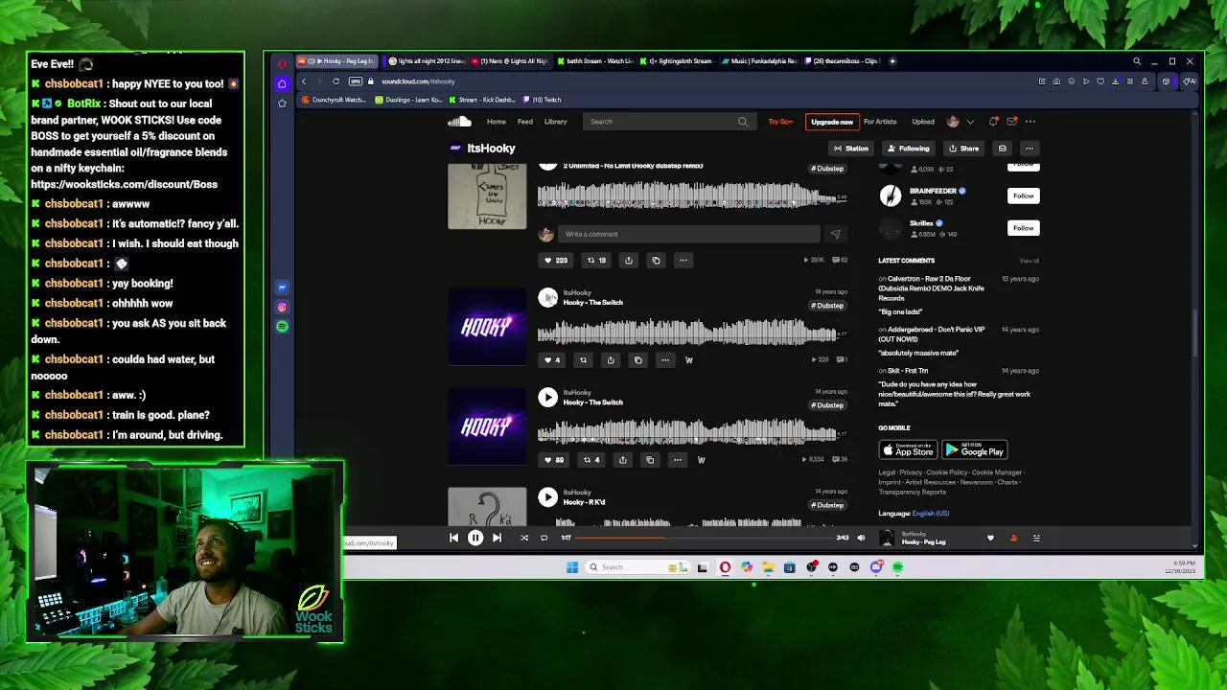
Task: Share The Switch track with 89 likes
Action: [622, 460]
